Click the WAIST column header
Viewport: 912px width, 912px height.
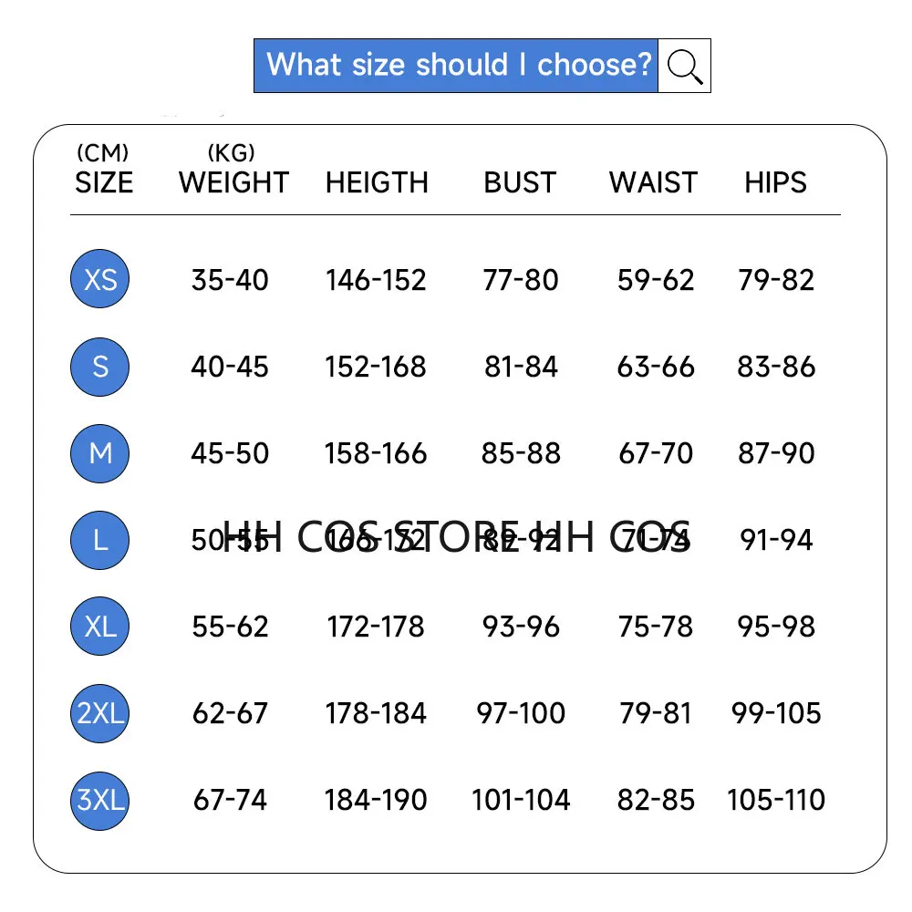click(653, 182)
